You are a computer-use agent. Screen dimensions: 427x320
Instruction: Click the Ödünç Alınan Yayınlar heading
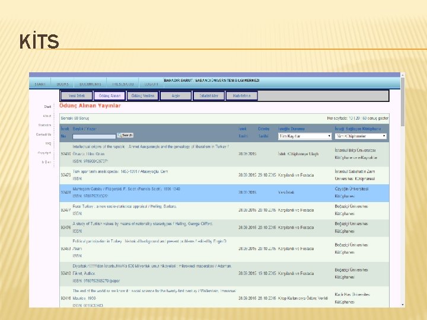click(x=90, y=105)
